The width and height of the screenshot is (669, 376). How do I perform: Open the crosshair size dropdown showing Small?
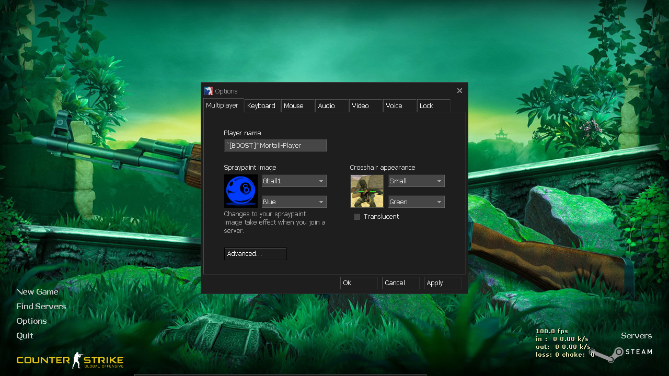(x=416, y=181)
